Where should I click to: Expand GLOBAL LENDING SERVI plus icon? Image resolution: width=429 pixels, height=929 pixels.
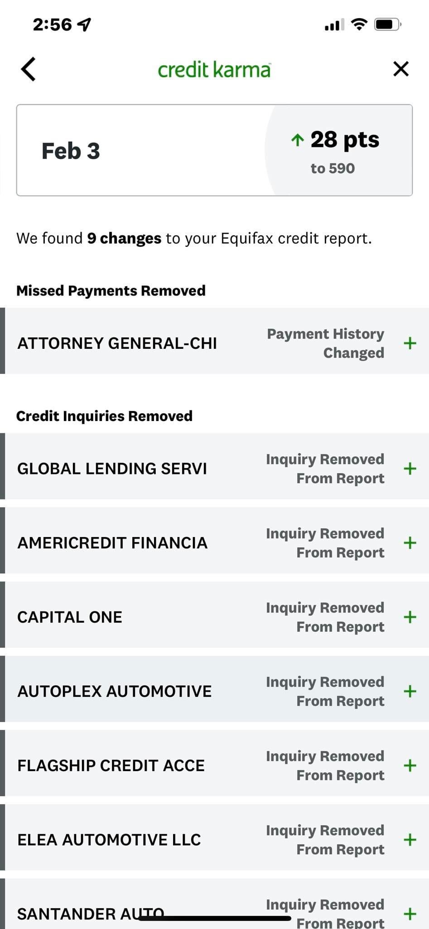pyautogui.click(x=410, y=469)
